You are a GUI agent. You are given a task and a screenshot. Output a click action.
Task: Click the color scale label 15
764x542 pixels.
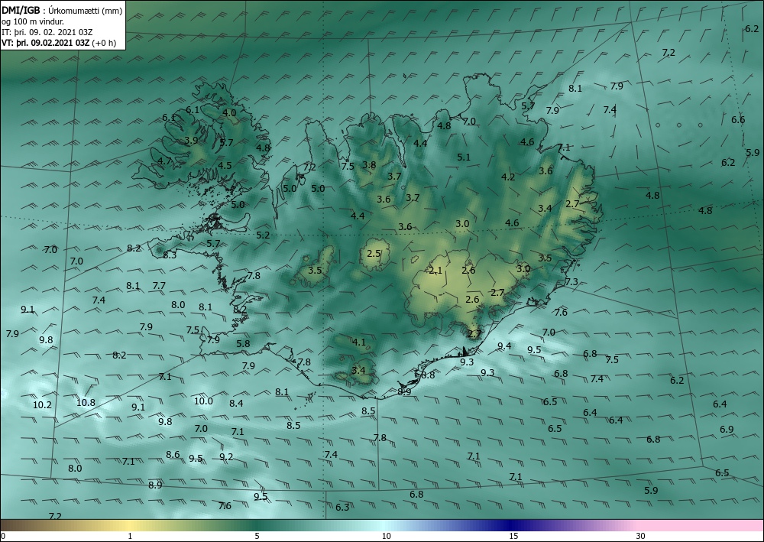point(513,537)
